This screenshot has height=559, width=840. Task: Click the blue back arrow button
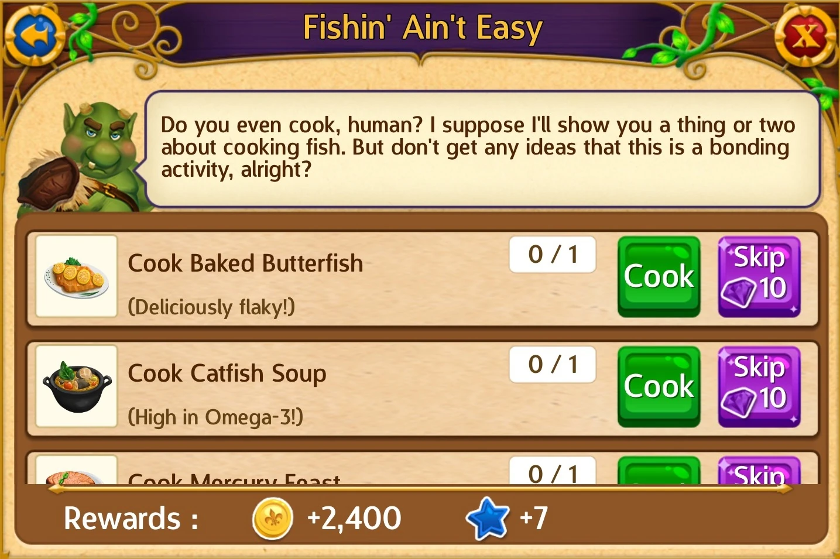pos(35,36)
